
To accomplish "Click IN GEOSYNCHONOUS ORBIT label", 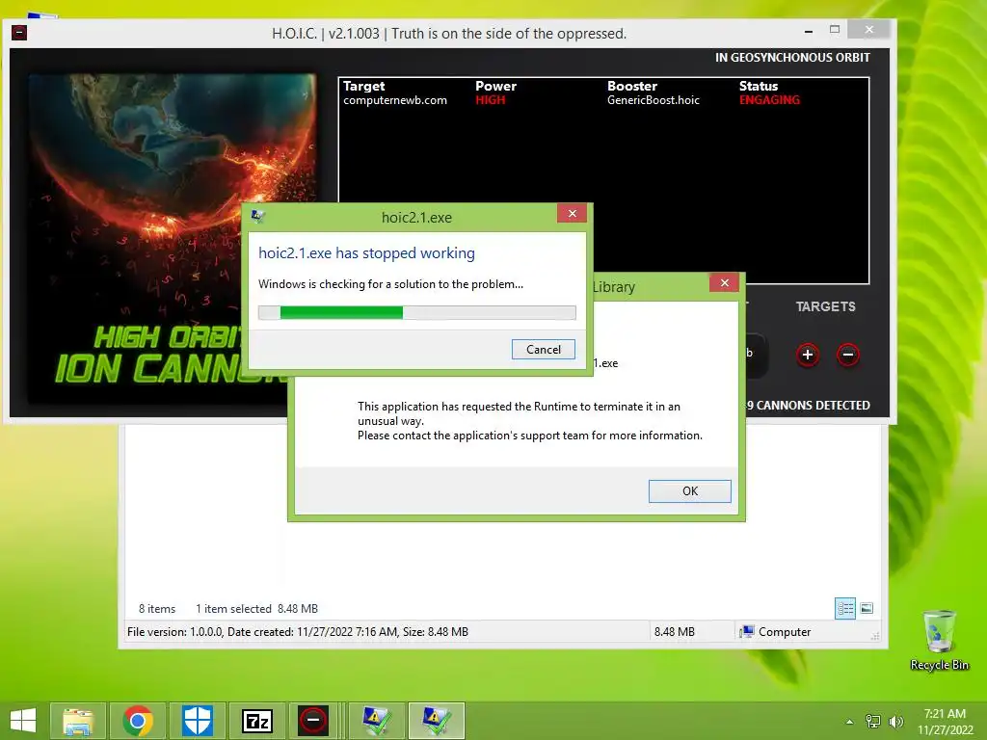I will [792, 57].
